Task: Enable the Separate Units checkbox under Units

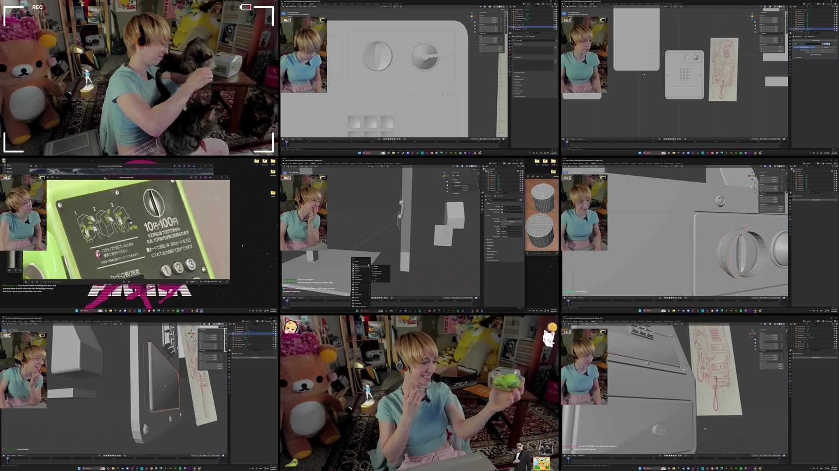Action: (x=502, y=224)
